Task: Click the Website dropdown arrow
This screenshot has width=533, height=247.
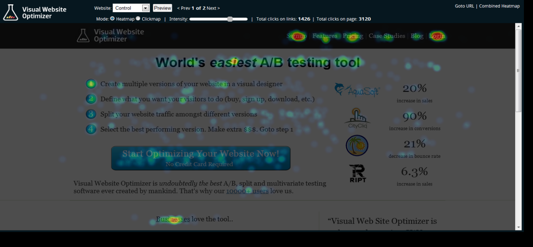Action: [145, 8]
